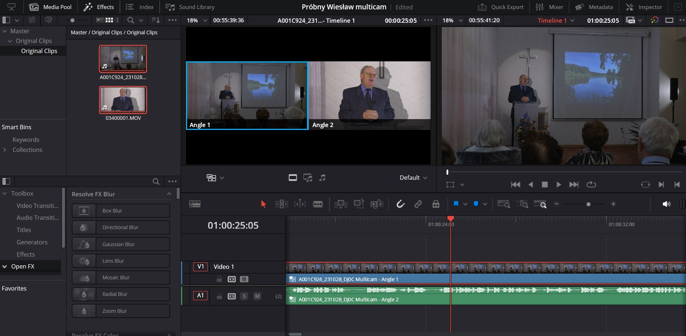The width and height of the screenshot is (686, 336).
Task: Open timeline viewer zoom dropdown
Action: click(x=461, y=21)
